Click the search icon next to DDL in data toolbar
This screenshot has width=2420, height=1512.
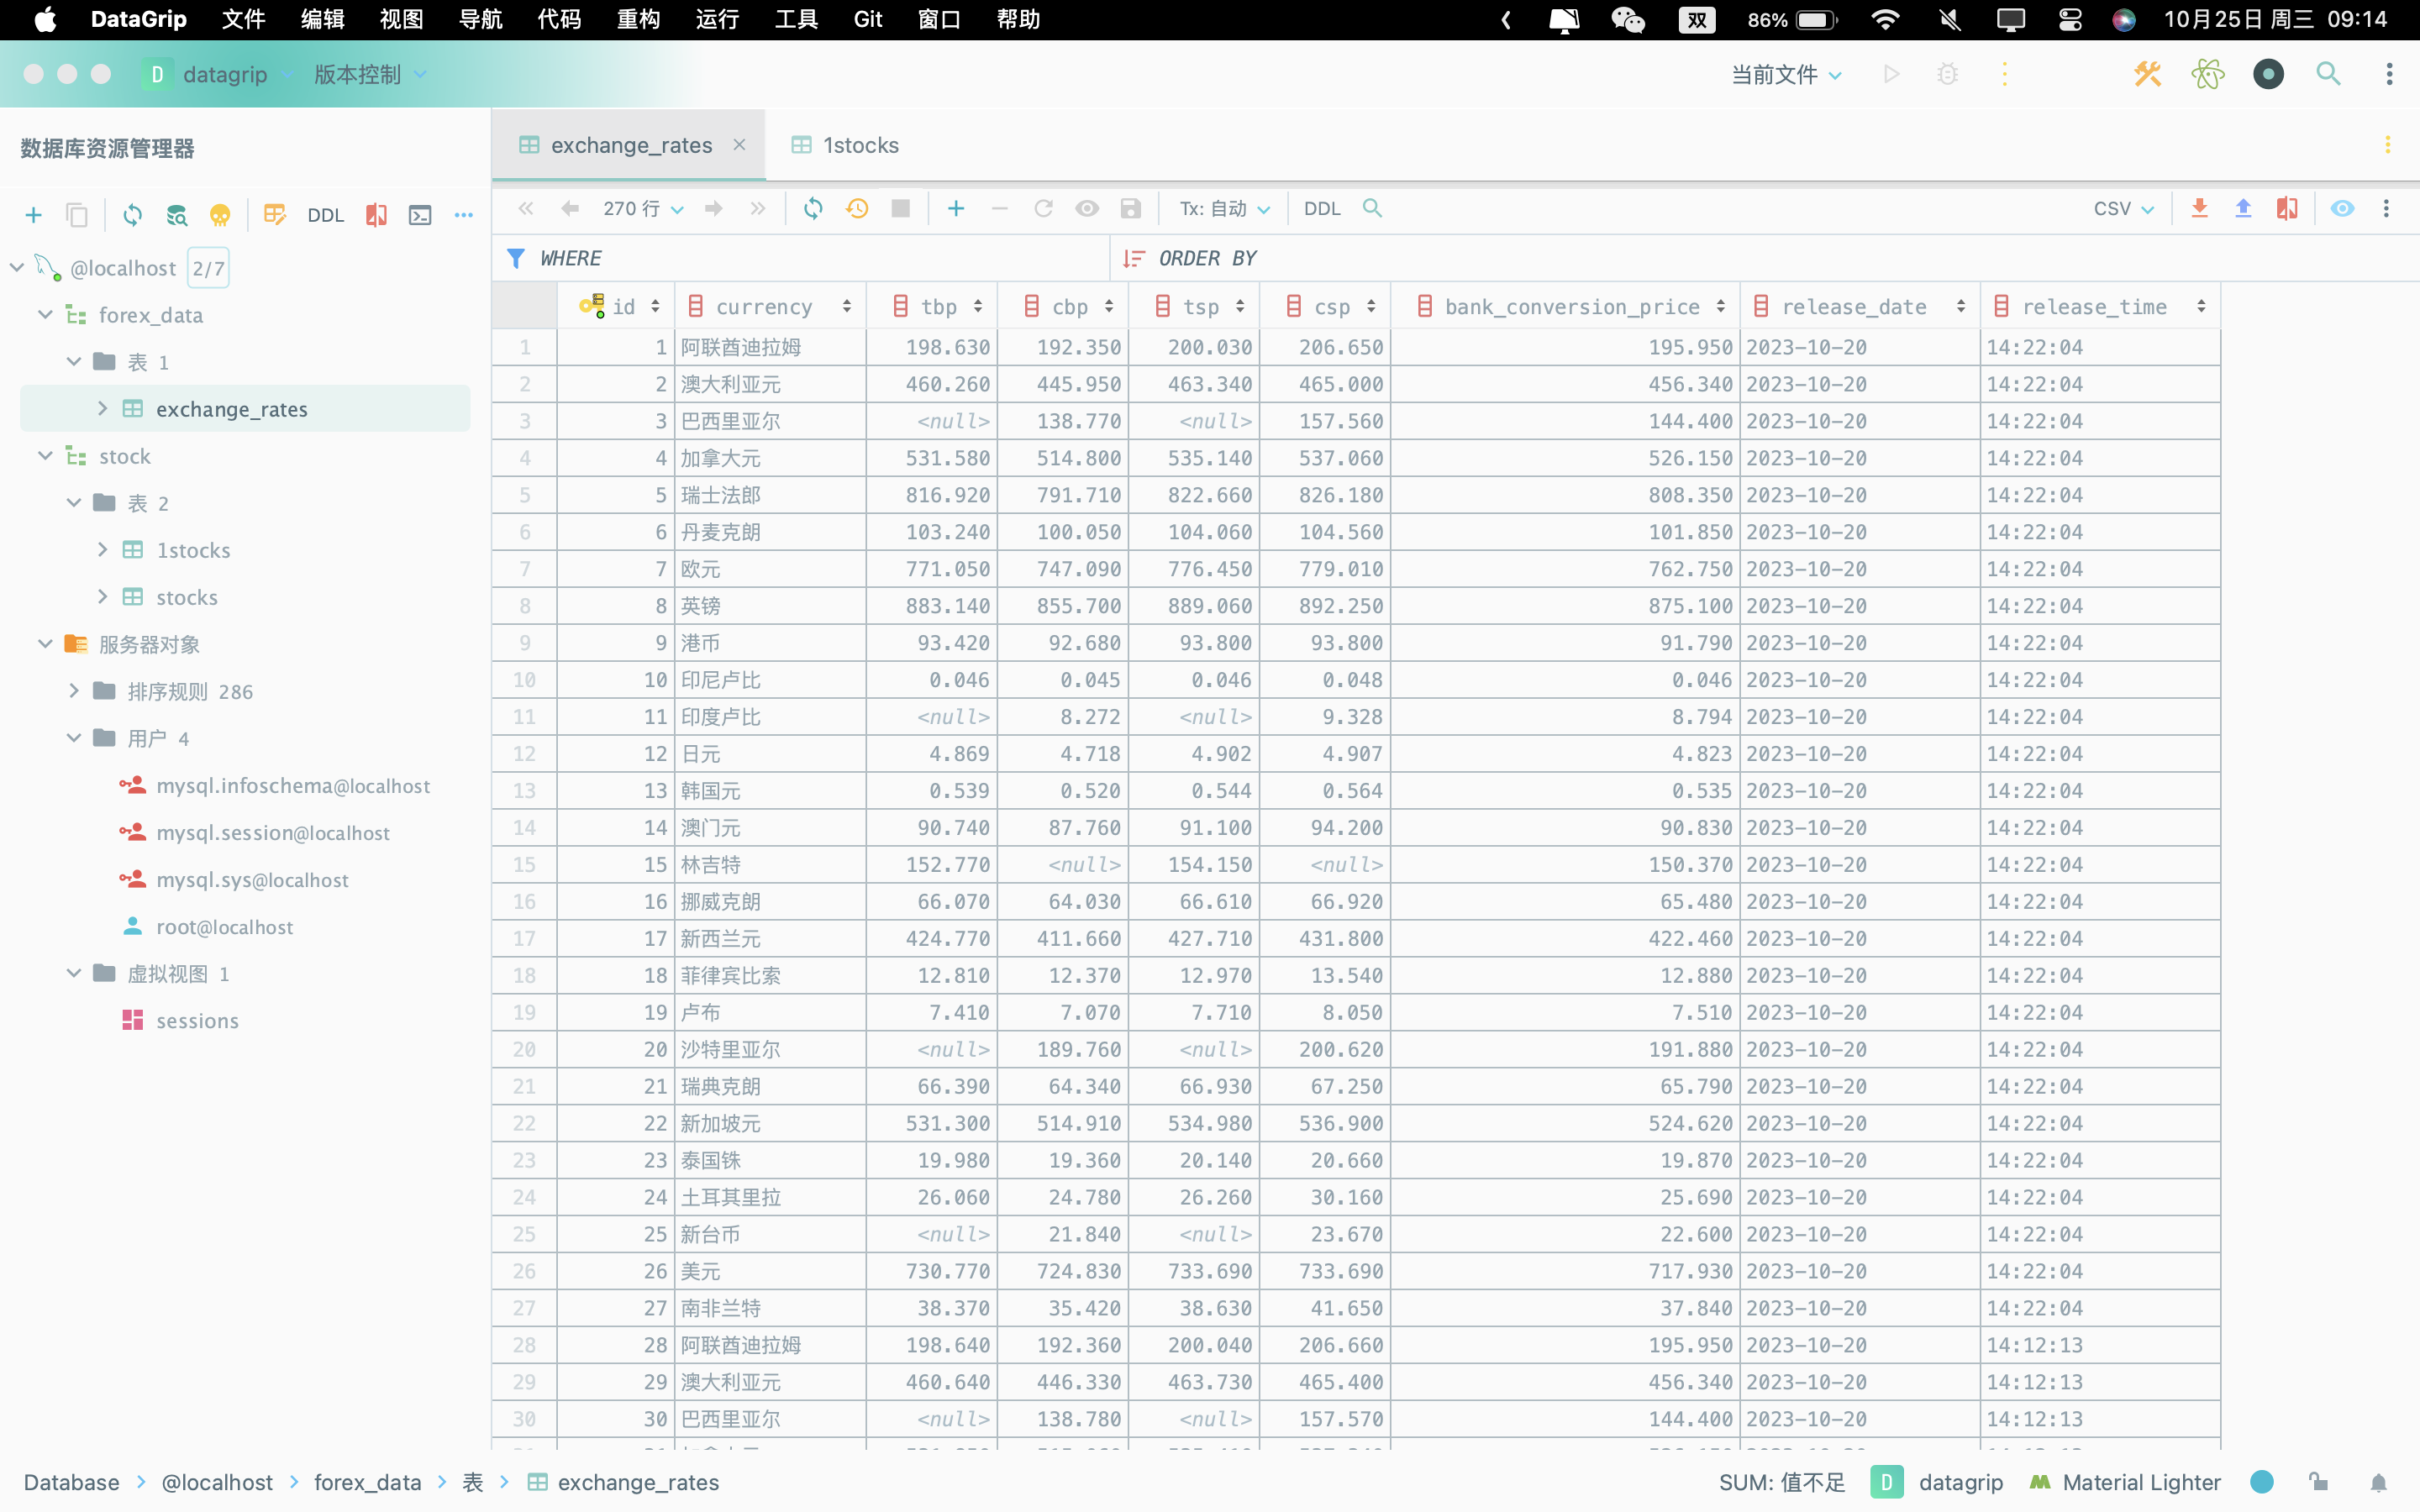point(1372,208)
